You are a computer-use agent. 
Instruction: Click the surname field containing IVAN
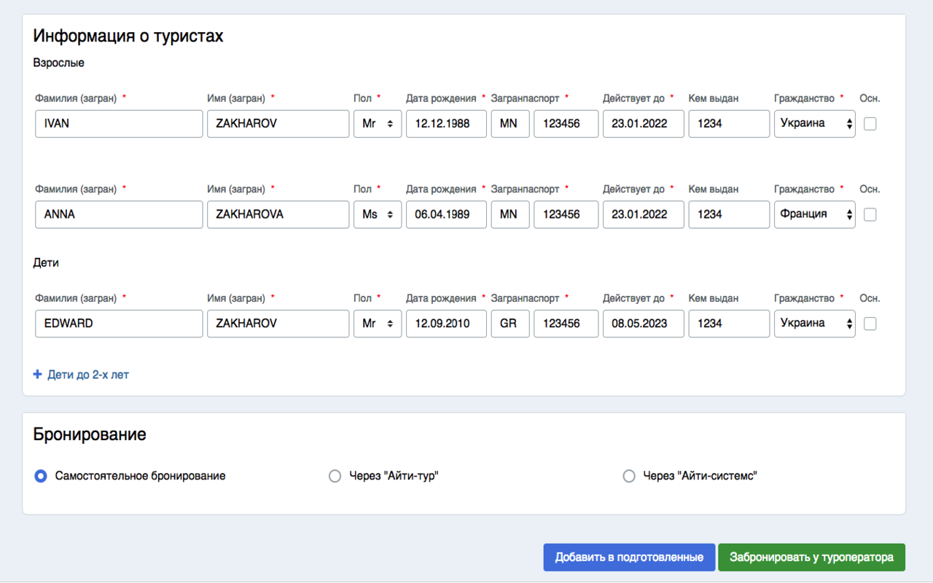119,124
